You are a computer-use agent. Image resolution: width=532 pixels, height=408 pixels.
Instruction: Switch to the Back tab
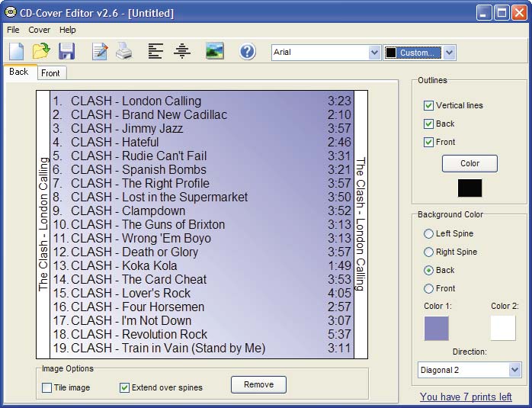point(19,72)
